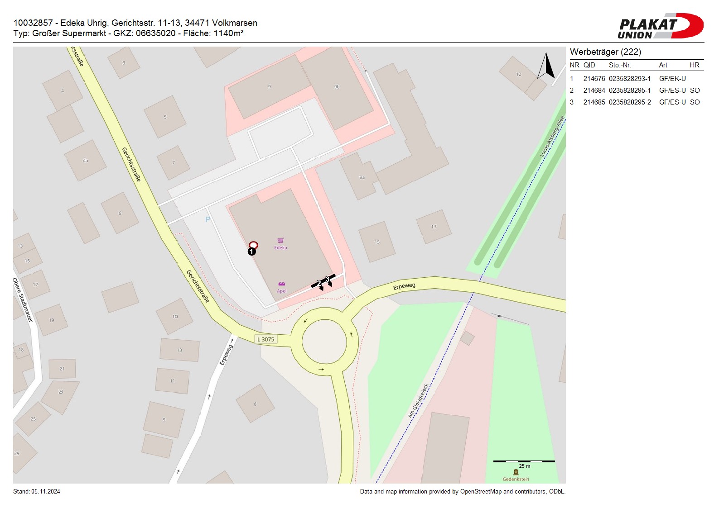Click the L 3075 road sign label
719x508 pixels.
[x=266, y=339]
